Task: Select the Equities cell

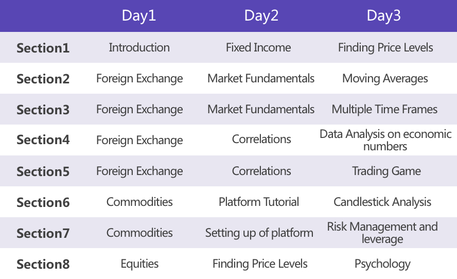Action: click(x=139, y=264)
